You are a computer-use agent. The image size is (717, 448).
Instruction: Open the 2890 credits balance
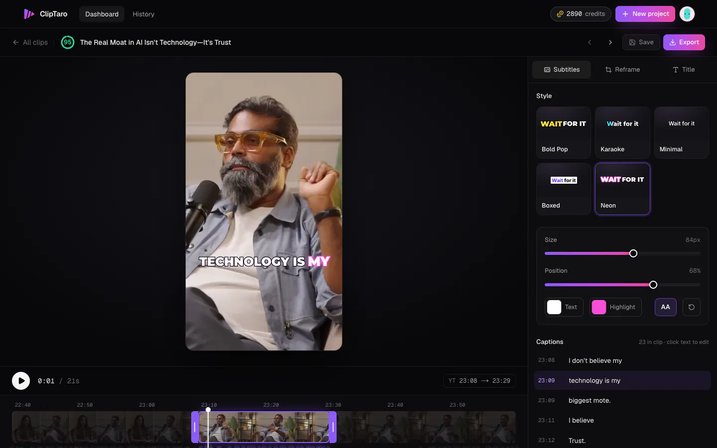tap(581, 14)
